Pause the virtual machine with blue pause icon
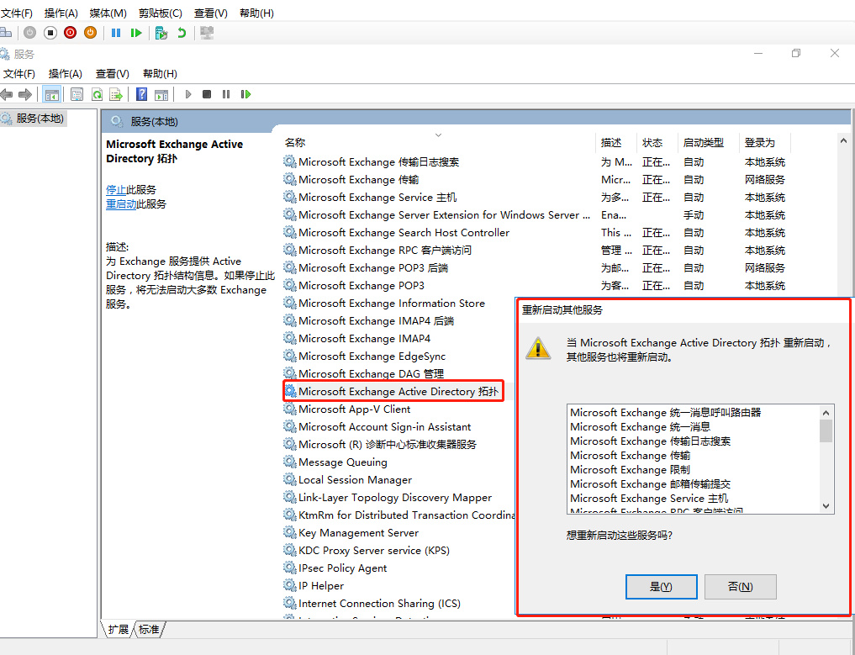 (116, 33)
